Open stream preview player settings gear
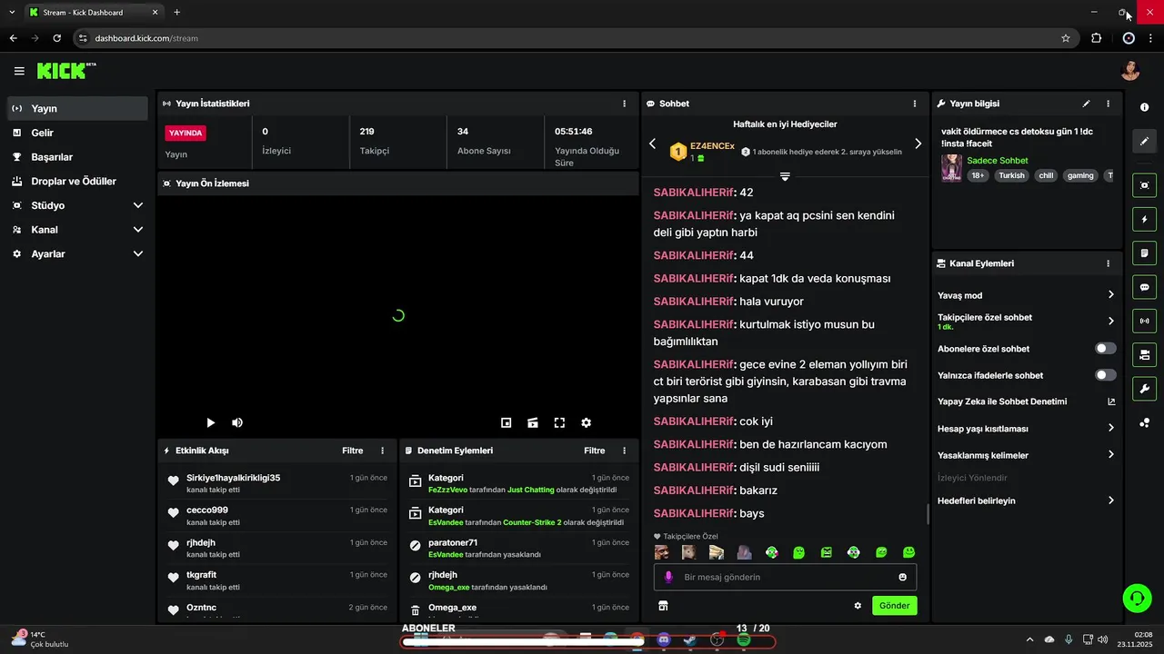The width and height of the screenshot is (1164, 654). [x=586, y=422]
